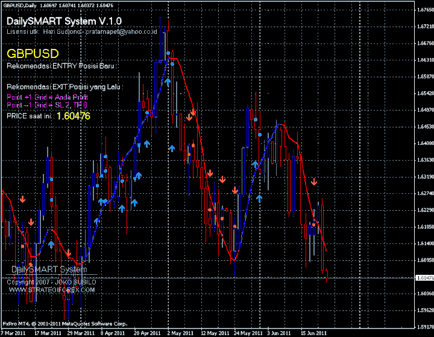
Task: Click the '29 Mar 2011' date label
Action: point(81,333)
